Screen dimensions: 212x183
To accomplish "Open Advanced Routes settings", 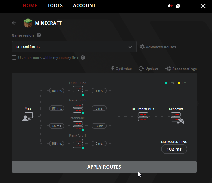I will pyautogui.click(x=158, y=47).
